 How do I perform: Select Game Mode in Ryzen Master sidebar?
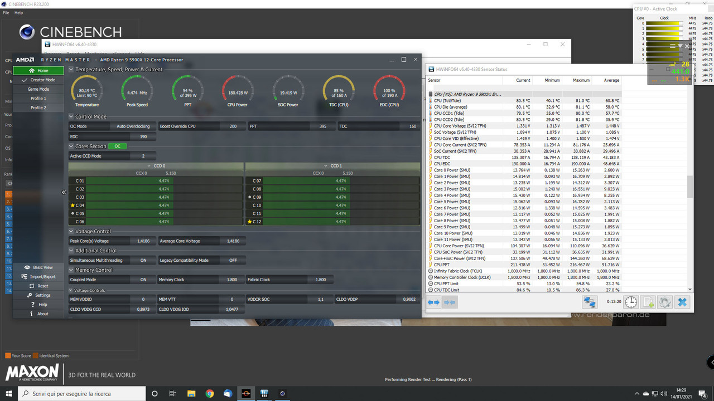[38, 89]
